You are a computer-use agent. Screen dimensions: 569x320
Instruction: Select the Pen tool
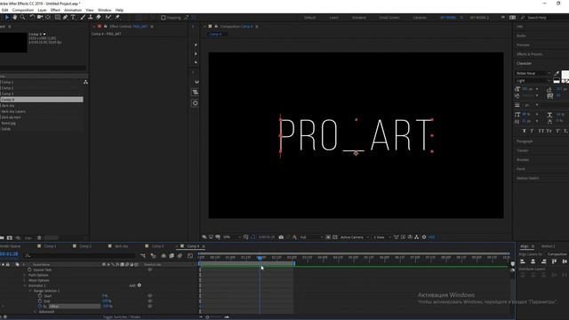pyautogui.click(x=65, y=17)
